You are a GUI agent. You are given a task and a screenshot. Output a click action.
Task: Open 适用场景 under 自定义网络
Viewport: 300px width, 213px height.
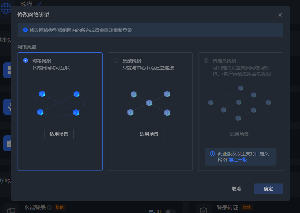[240, 134]
